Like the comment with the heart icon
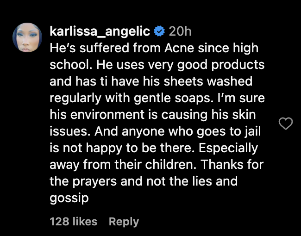 (x=287, y=124)
